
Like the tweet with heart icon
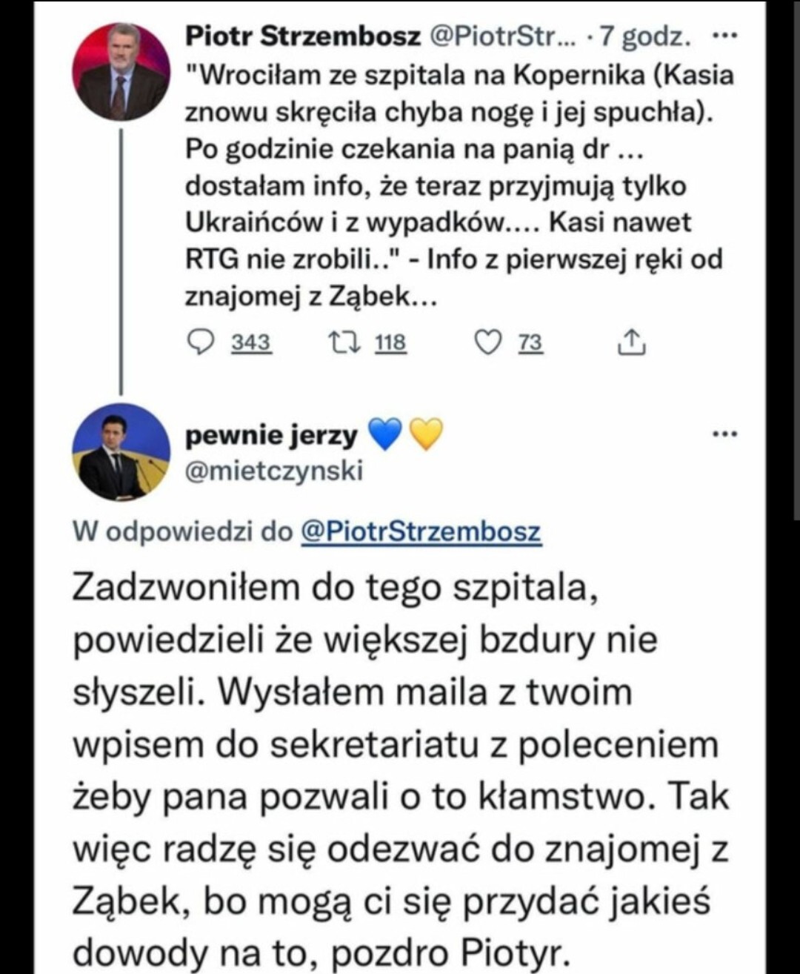[x=487, y=342]
